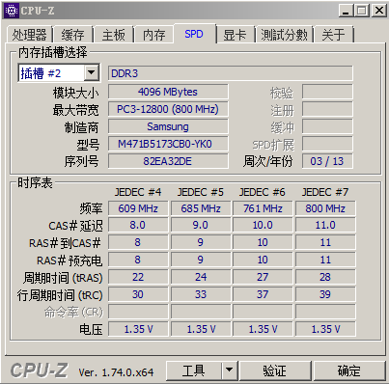Click the CPU-Z title bar app icon
The image size is (389, 384).
coord(12,11)
